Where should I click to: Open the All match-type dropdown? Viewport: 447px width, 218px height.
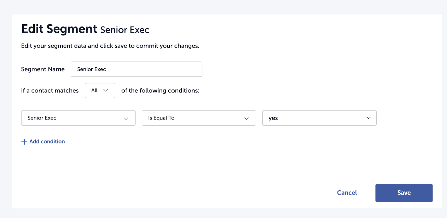click(100, 90)
